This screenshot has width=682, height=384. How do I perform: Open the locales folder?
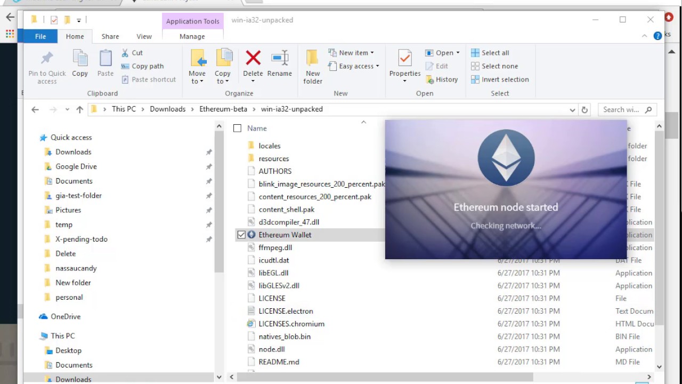(270, 146)
